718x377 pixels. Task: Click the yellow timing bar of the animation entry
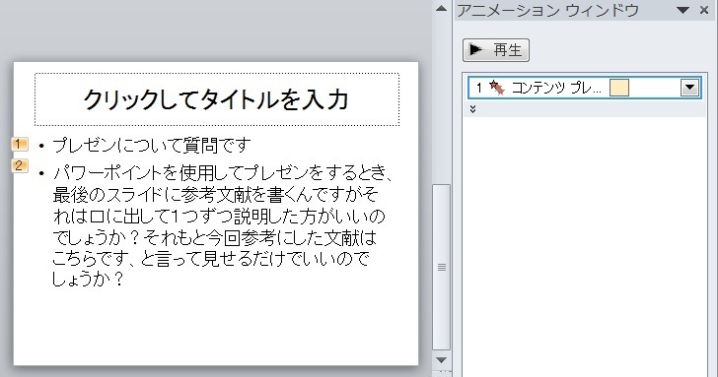point(619,88)
